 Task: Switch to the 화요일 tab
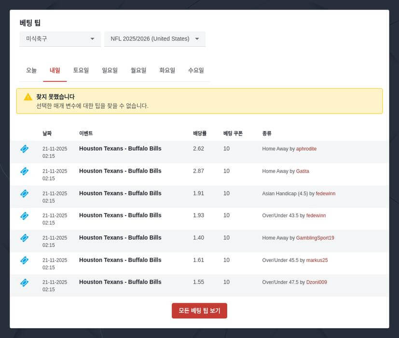(x=167, y=70)
